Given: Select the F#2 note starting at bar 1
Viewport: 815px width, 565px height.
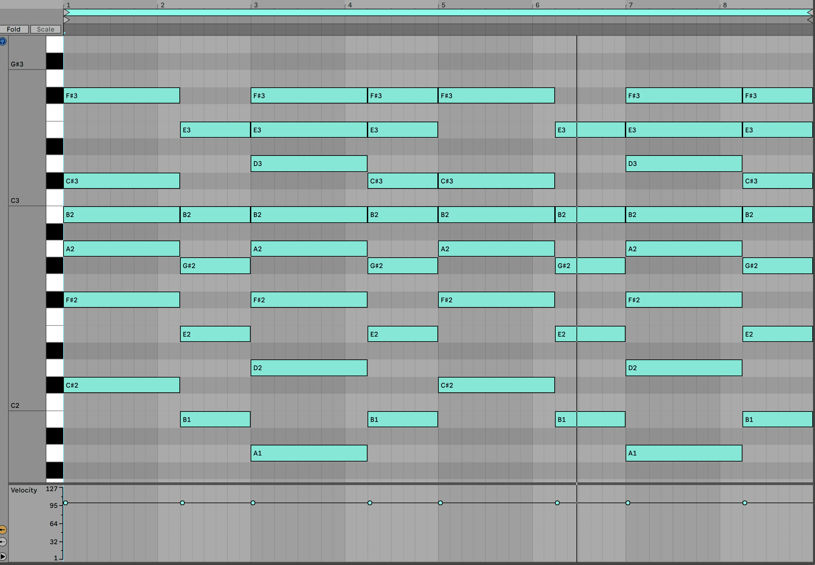Looking at the screenshot, I should point(122,300).
